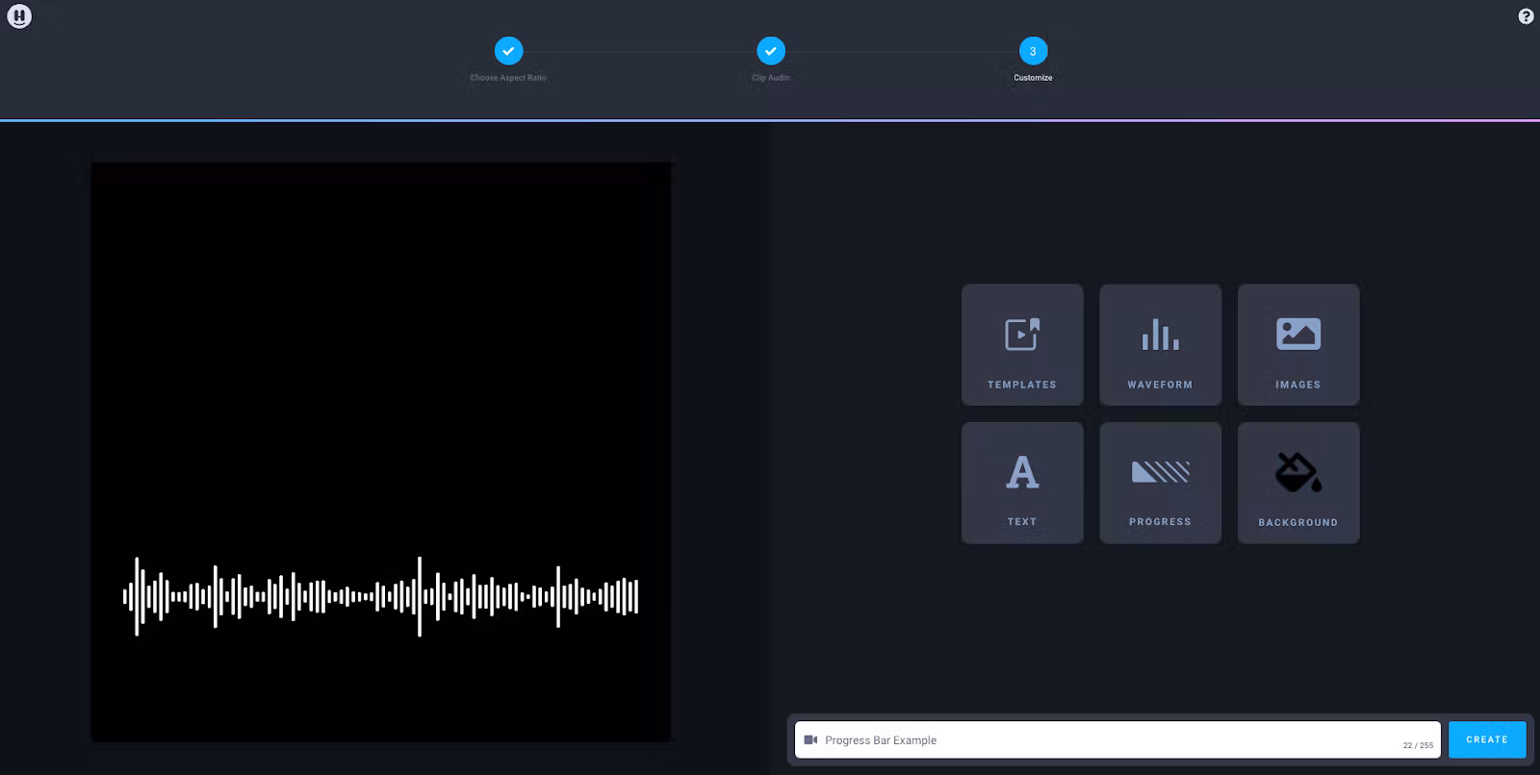Viewport: 1540px width, 775px height.
Task: Go back to Clip Audio step
Action: 771,51
